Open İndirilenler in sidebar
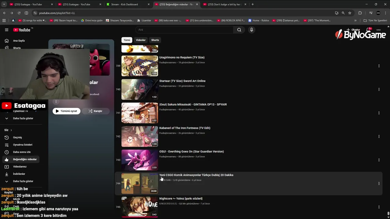 (19, 174)
